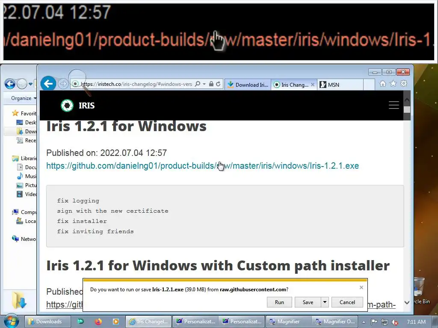
Task: Open Action Center flag icon
Action: [x=374, y=322]
